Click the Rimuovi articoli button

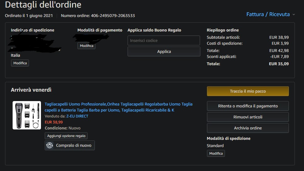pos(248,117)
